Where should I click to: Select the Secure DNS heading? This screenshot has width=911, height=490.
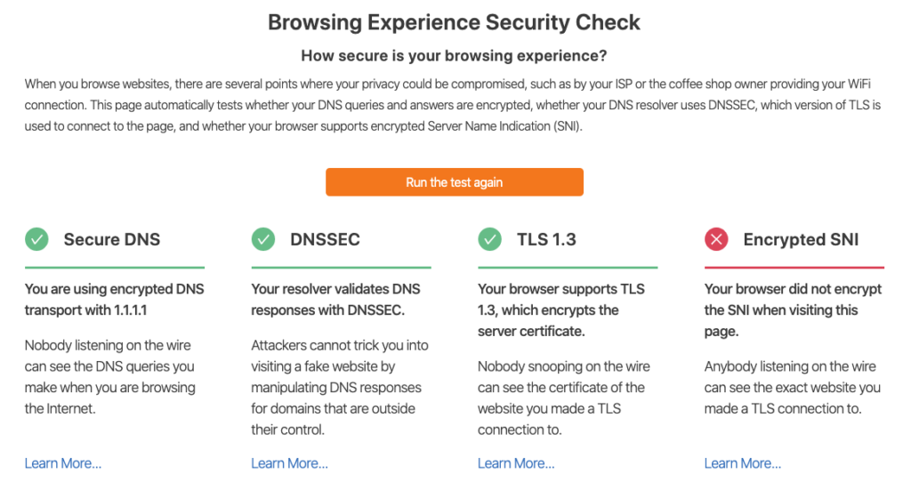[x=111, y=239]
